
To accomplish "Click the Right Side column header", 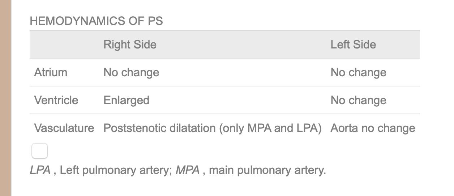I will 130,44.
